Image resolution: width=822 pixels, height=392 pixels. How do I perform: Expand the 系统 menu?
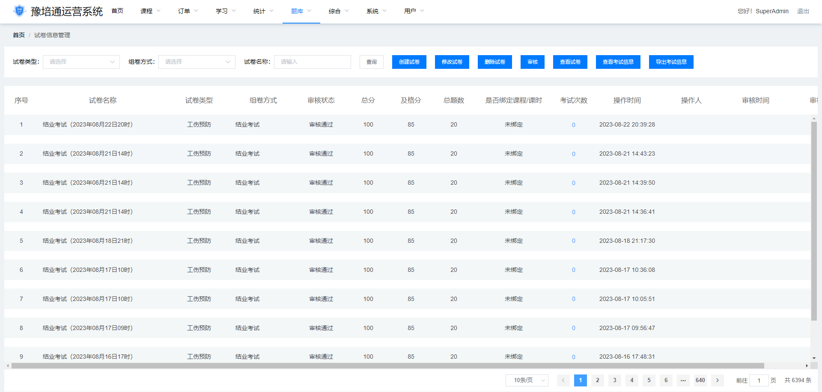377,11
